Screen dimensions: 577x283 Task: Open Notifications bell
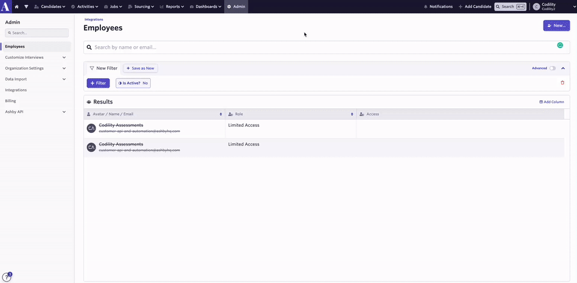[438, 7]
